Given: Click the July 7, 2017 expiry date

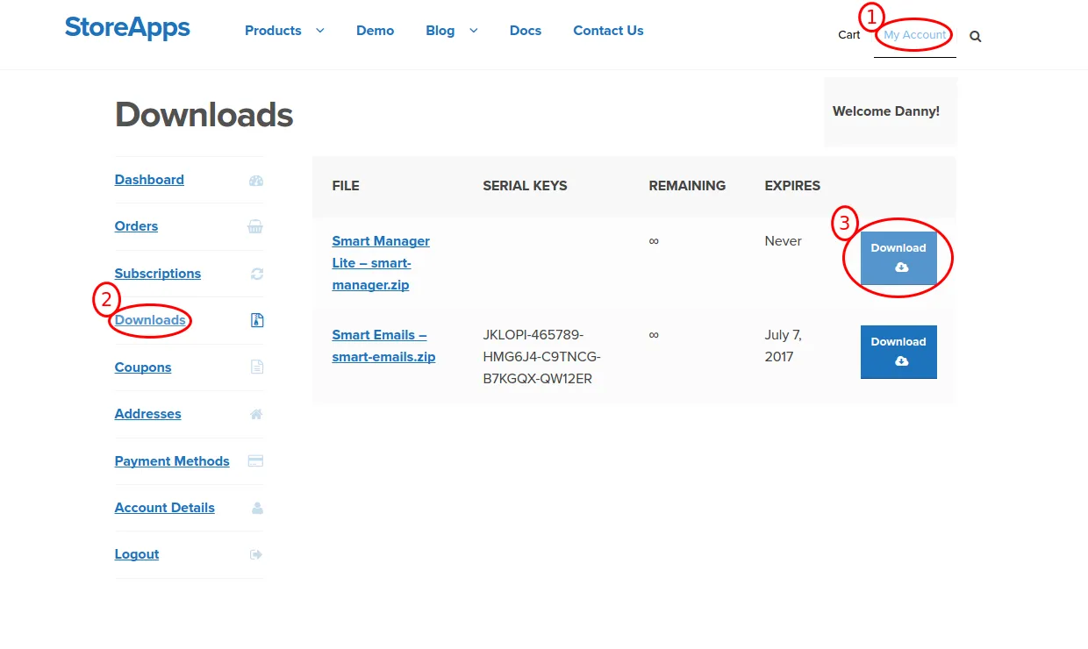Looking at the screenshot, I should coord(784,346).
